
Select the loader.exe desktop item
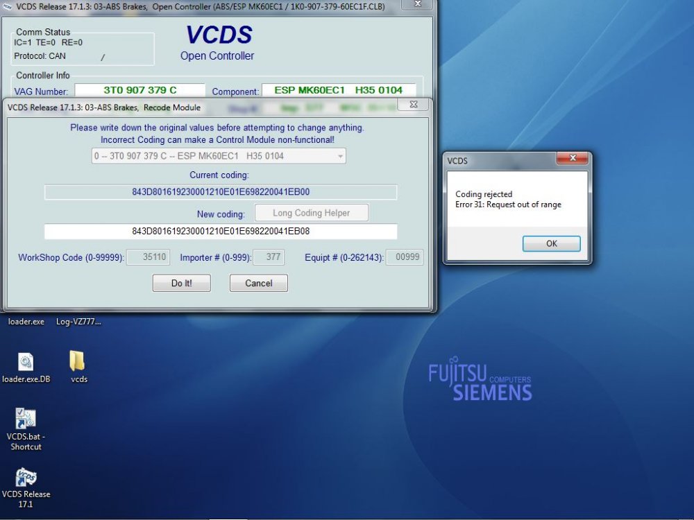click(26, 322)
